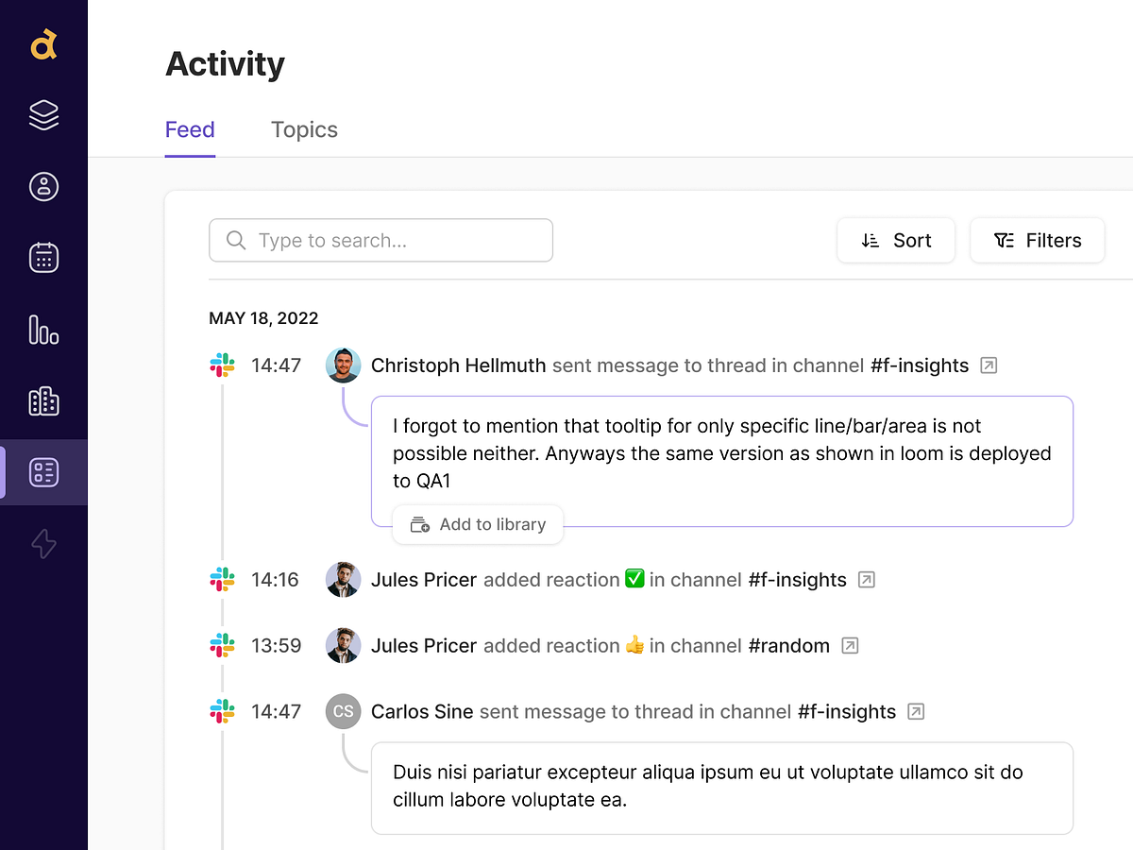Select the message about tooltip for line/bar/area
Viewport: 1133px width, 850px height.
point(722,461)
